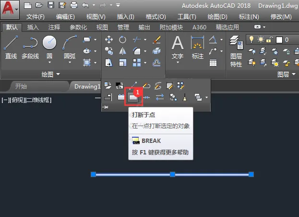Click the layer color white swatch
The height and width of the screenshot is (217, 299).
(x=279, y=40)
